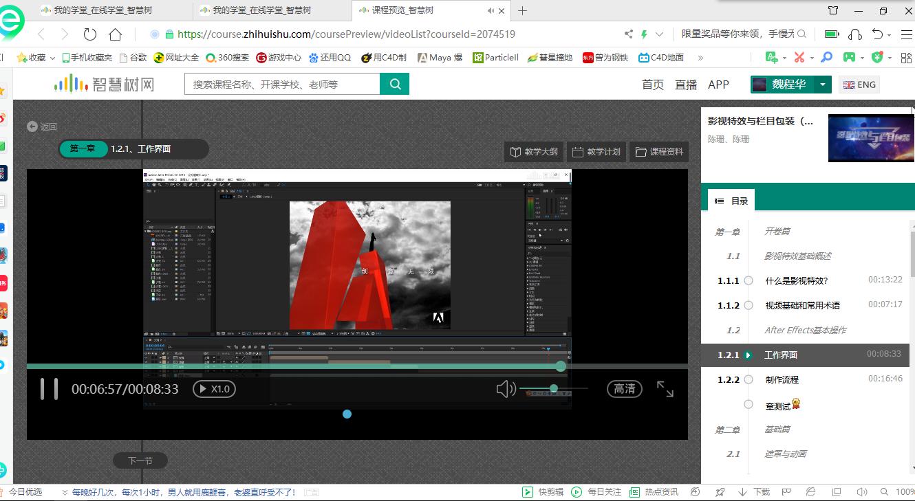Expand the 魏程华 user account dropdown
The image size is (915, 501).
click(822, 85)
